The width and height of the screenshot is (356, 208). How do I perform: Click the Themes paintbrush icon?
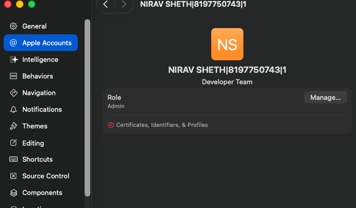[x=13, y=126]
